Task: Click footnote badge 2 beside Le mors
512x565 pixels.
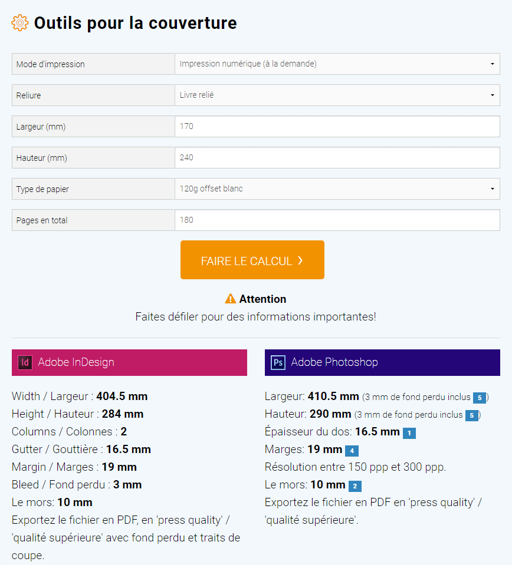Action: click(355, 486)
